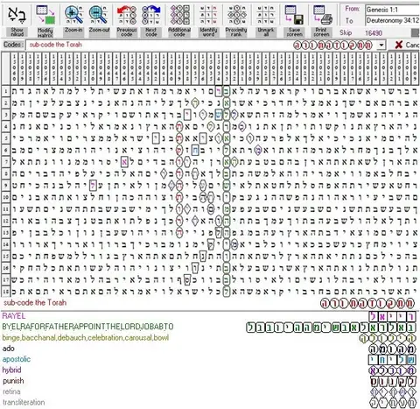
Task: Click the Print screen label button
Action: coord(321,32)
